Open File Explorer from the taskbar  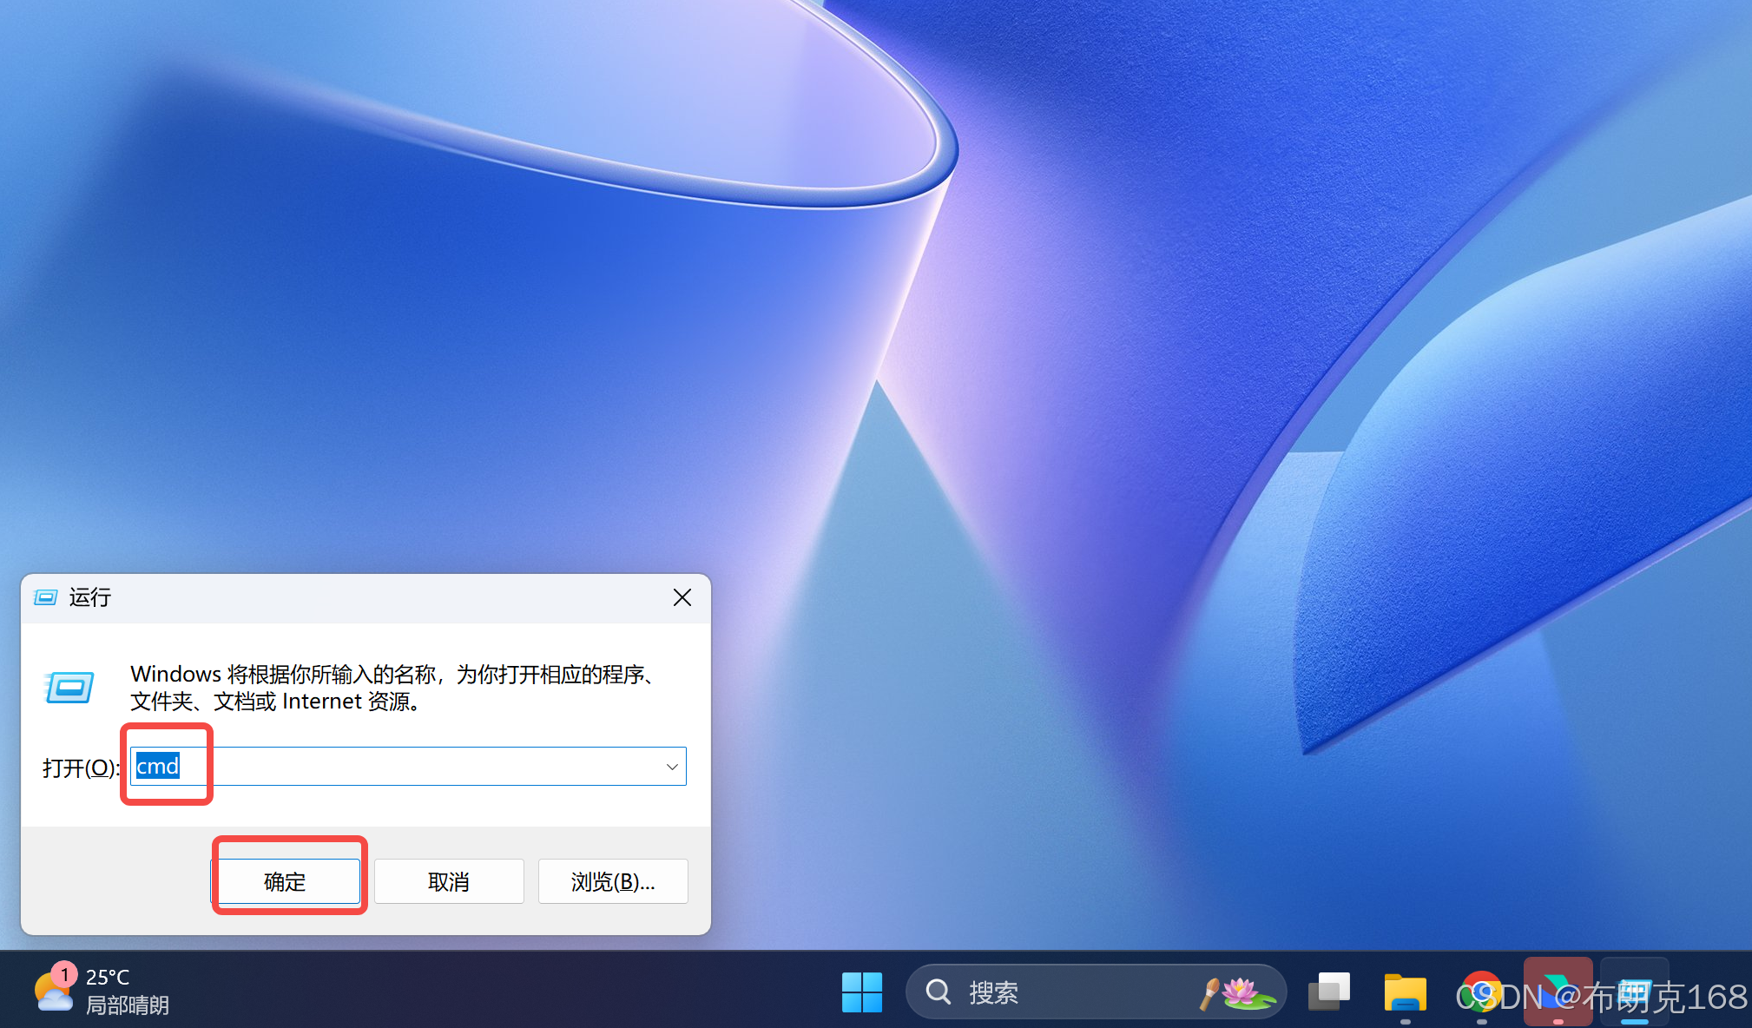click(x=1405, y=992)
